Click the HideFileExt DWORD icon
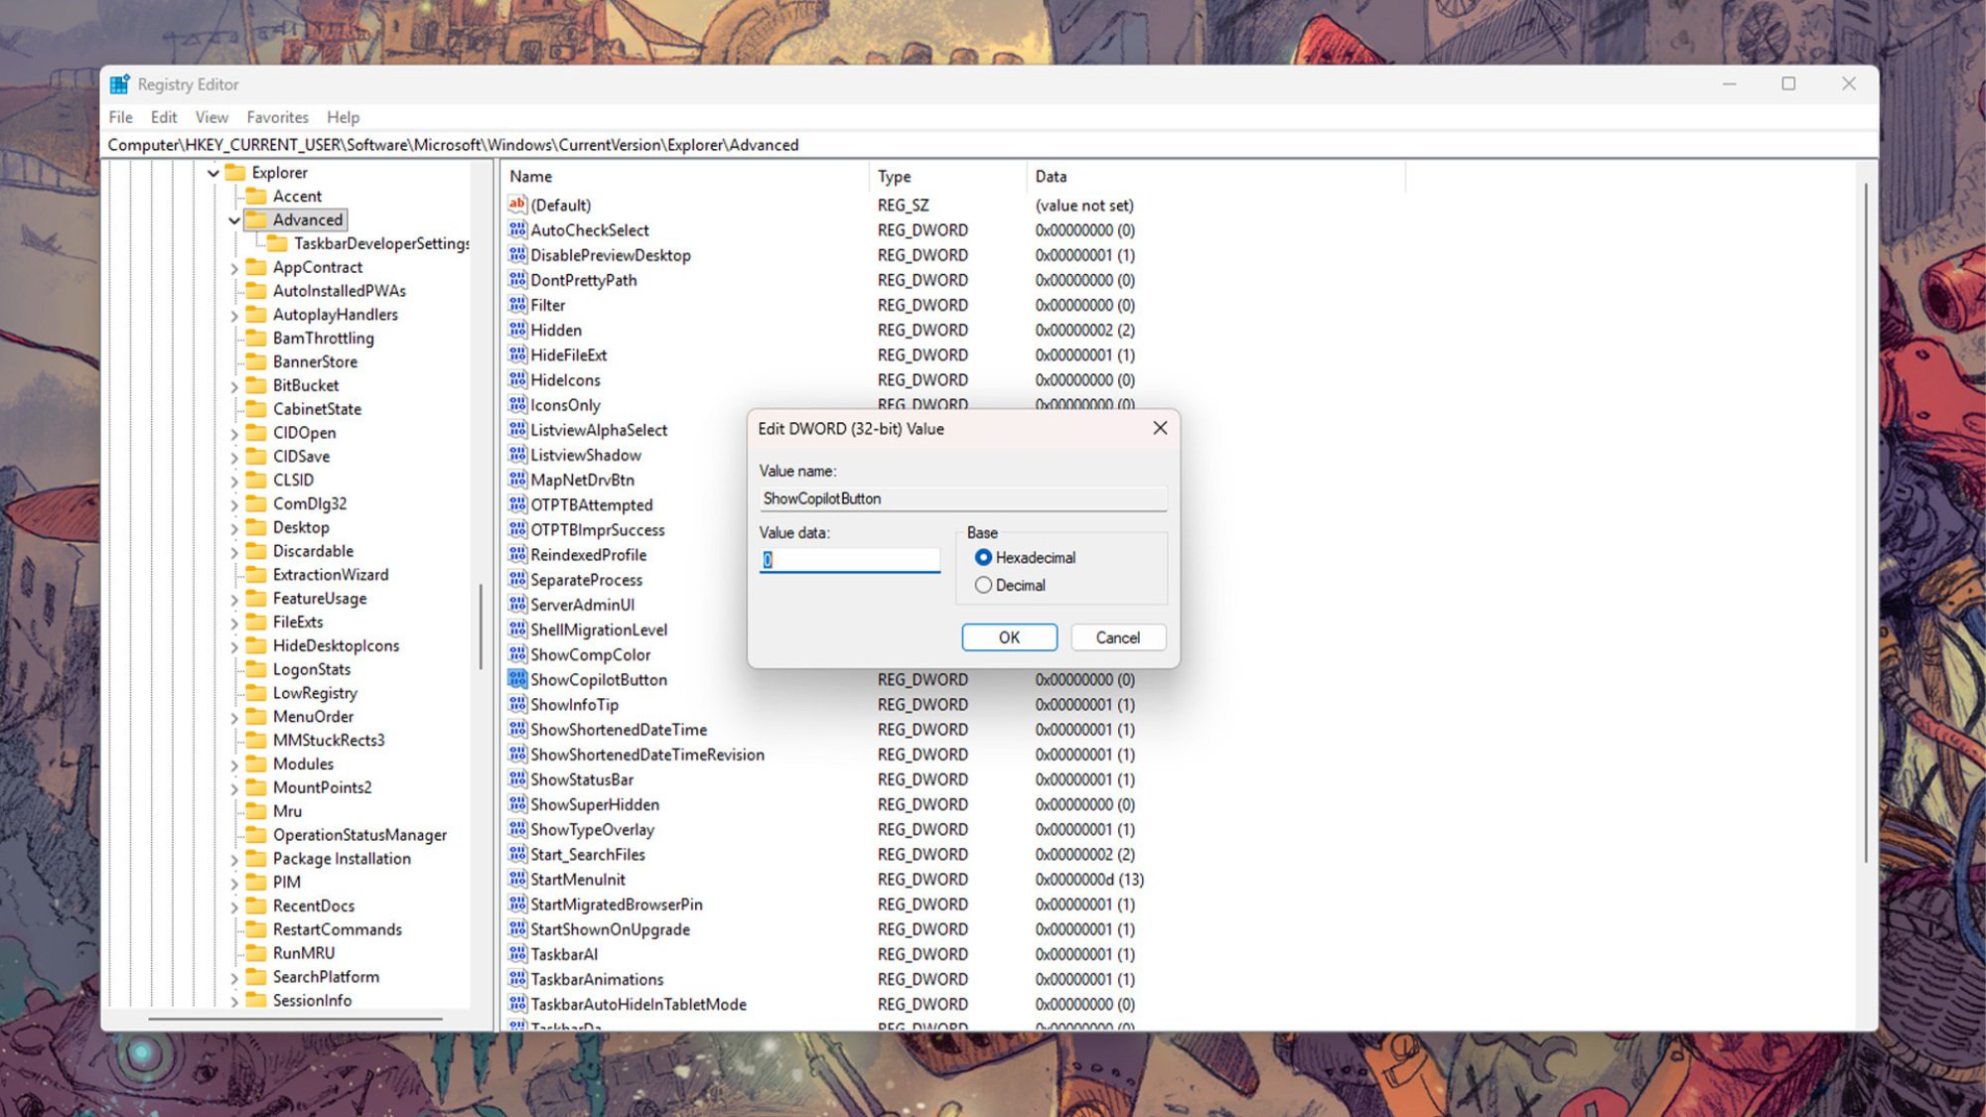The width and height of the screenshot is (1986, 1117). [516, 354]
